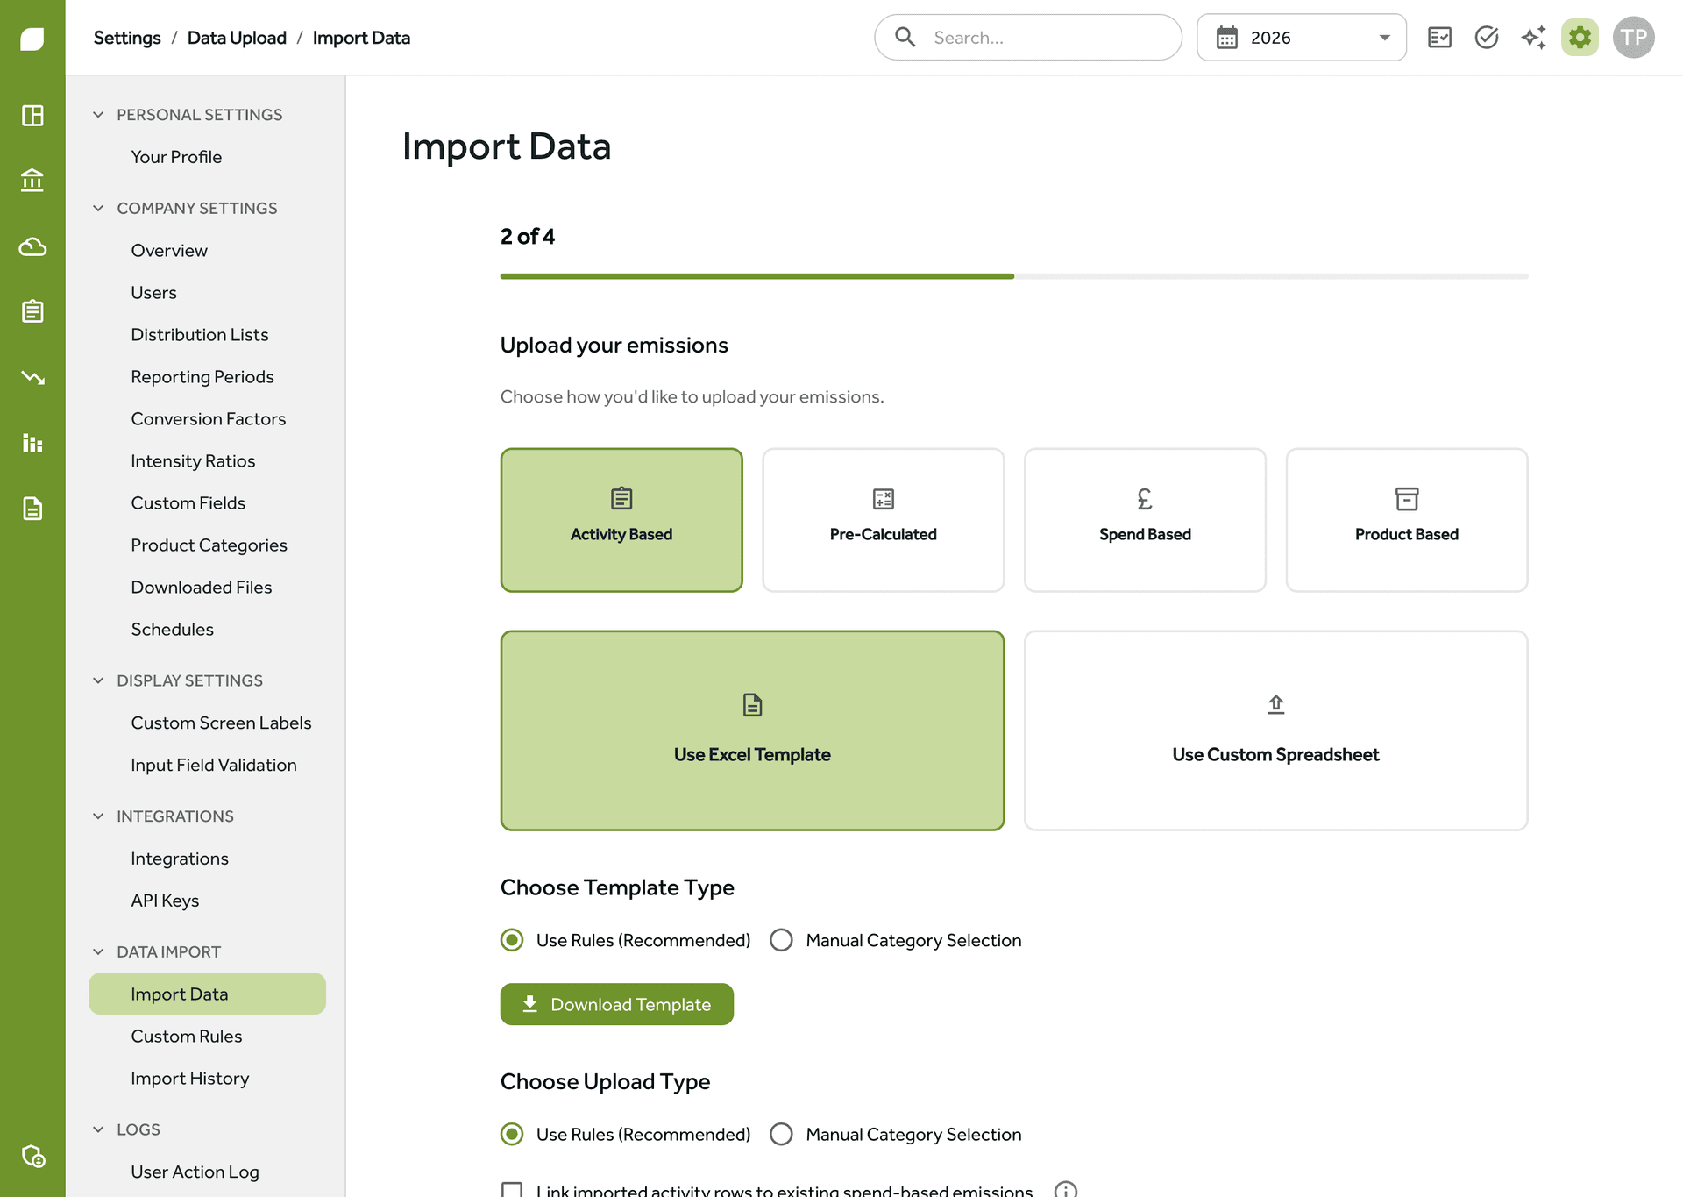Image resolution: width=1683 pixels, height=1197 pixels.
Task: Tick the link imported activity rows checkbox
Action: (x=512, y=1190)
